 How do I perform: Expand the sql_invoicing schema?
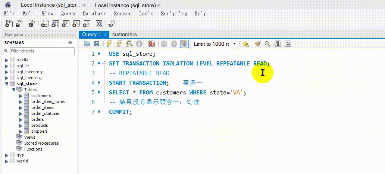[x=6, y=78]
